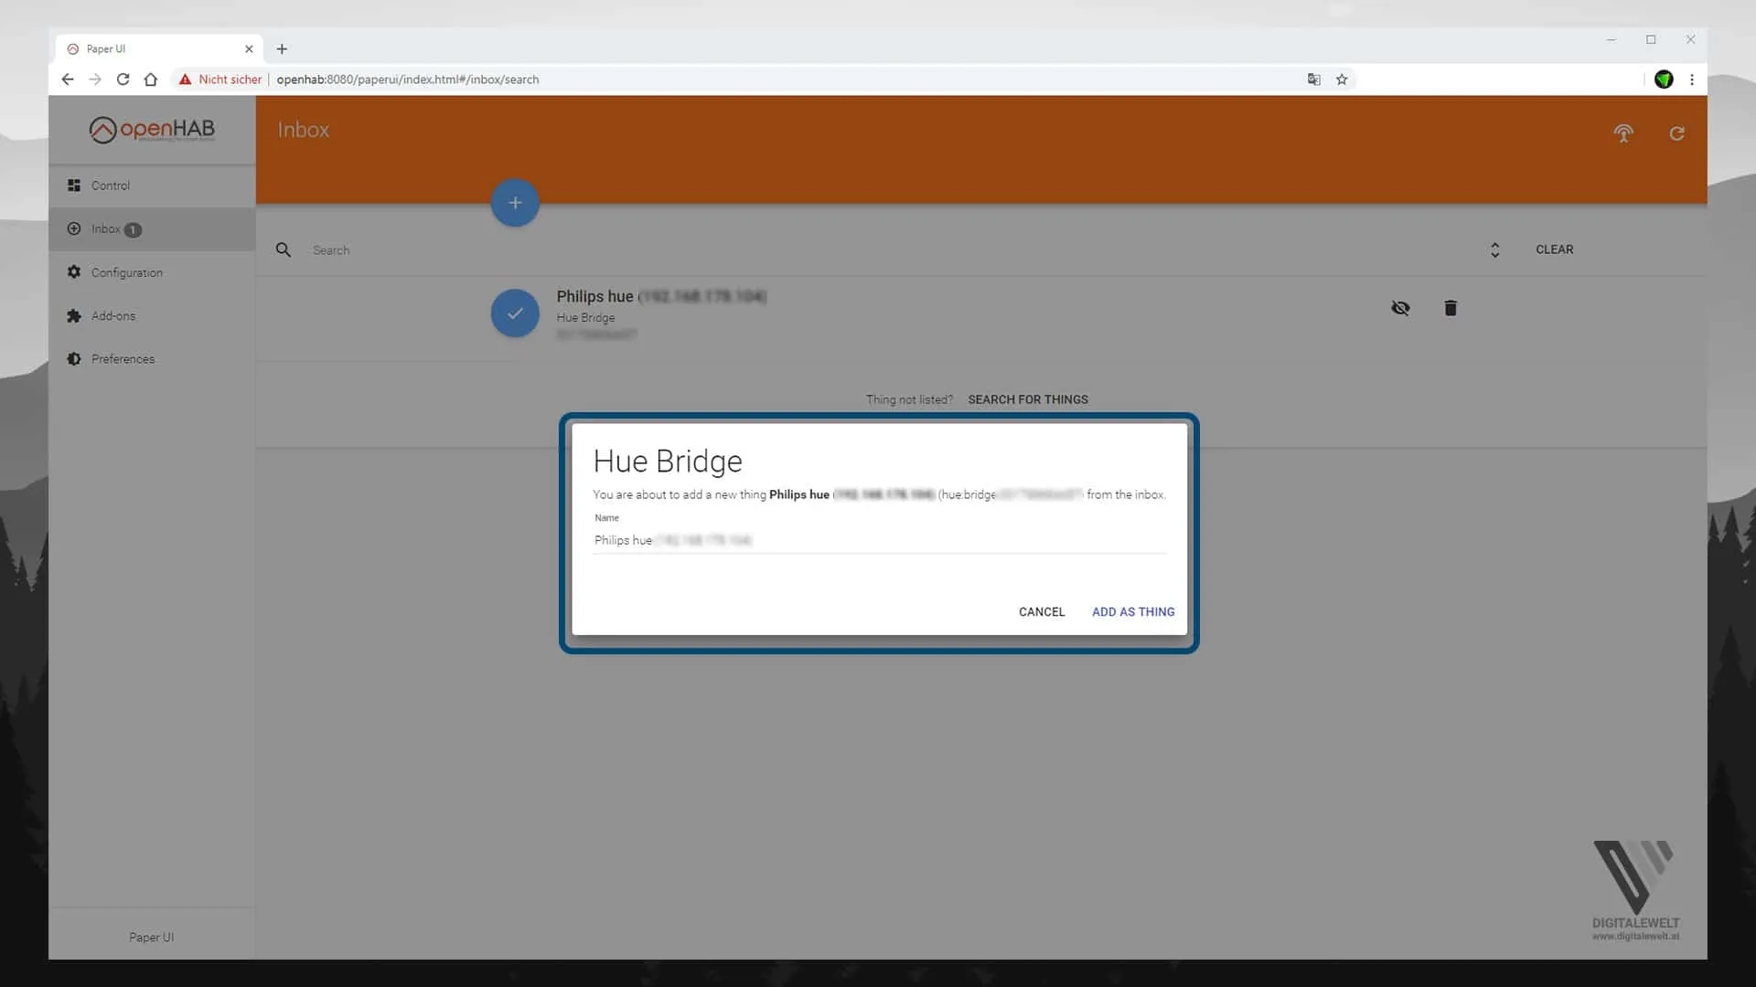Open the Control sidebar item
Image resolution: width=1756 pixels, height=987 pixels.
pos(152,186)
